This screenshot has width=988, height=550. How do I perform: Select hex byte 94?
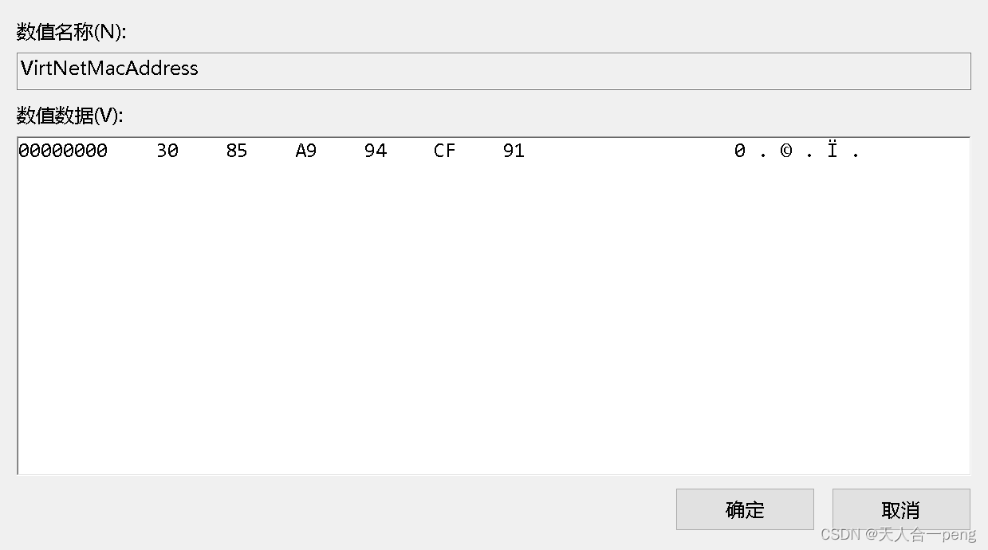pyautogui.click(x=376, y=151)
